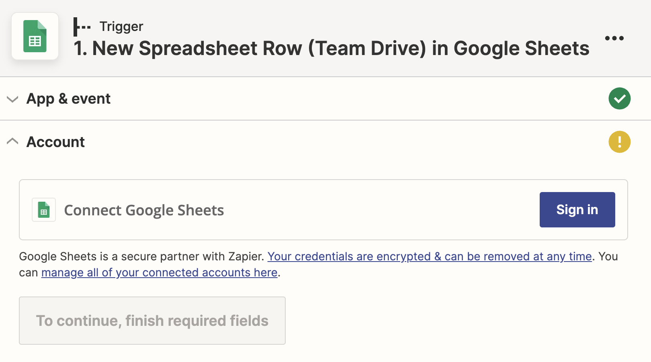Screen dimensions: 651x362
Task: Open manage all connected accounts link
Action: tap(160, 272)
